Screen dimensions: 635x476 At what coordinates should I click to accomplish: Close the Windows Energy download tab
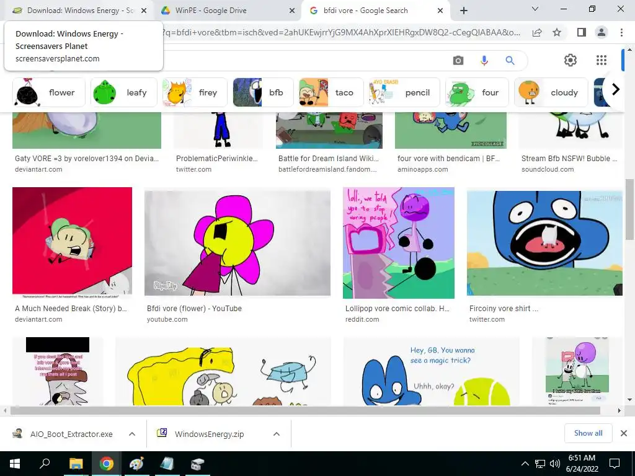coord(144,11)
